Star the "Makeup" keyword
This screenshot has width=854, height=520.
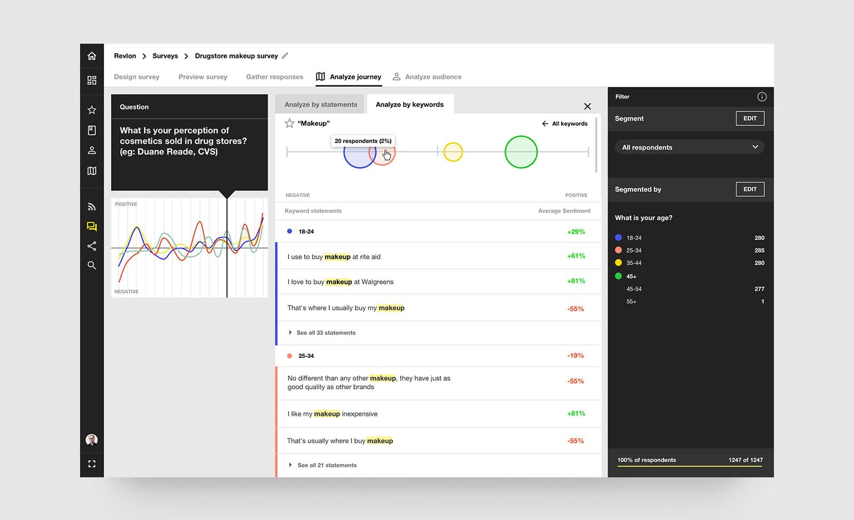(289, 123)
